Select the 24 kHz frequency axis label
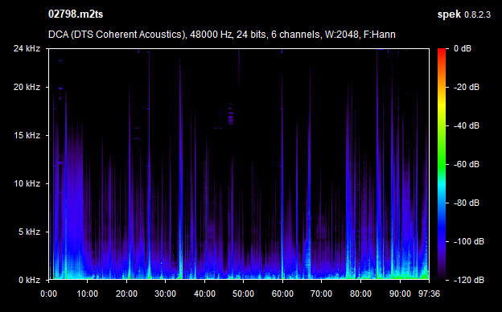Image resolution: width=502 pixels, height=312 pixels. coord(27,48)
